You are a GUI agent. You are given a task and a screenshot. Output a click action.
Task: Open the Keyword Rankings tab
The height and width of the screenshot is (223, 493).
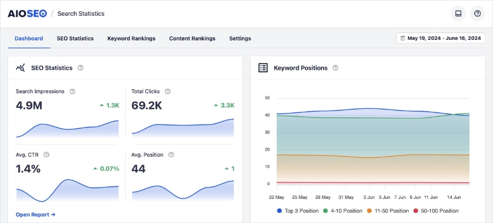[131, 39]
